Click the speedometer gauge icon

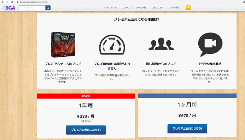tap(112, 45)
